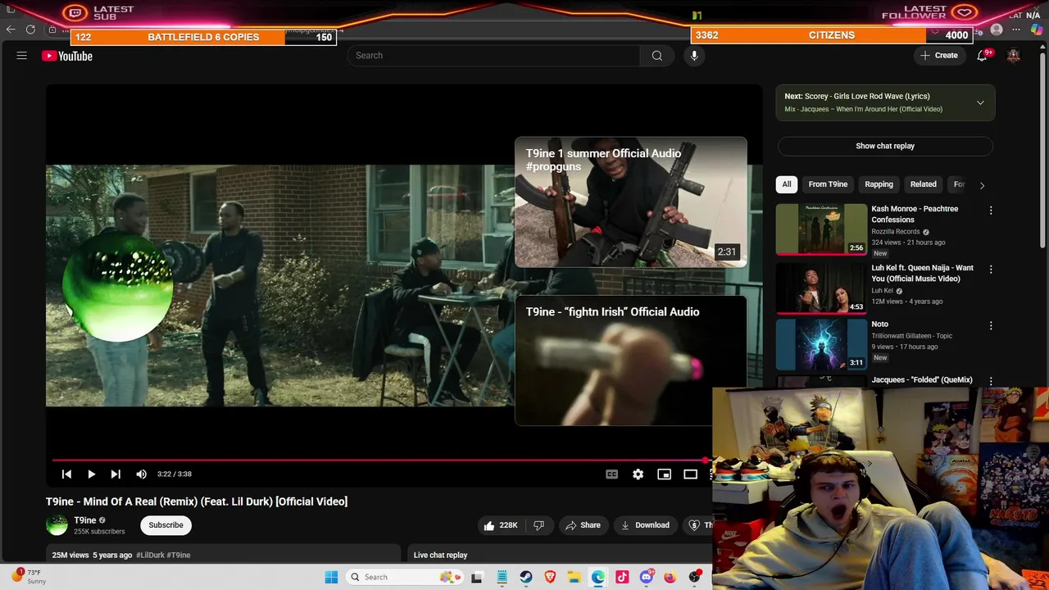Toggle theater mode view
Image resolution: width=1049 pixels, height=590 pixels.
pos(690,474)
